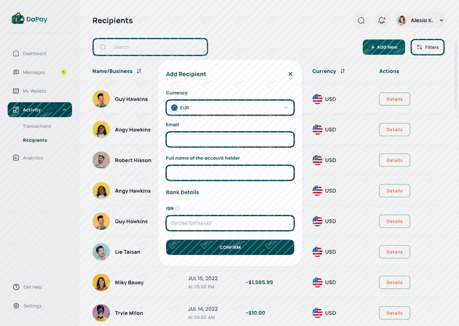Click the Lie Taisan name
459x326 pixels.
[x=127, y=252]
